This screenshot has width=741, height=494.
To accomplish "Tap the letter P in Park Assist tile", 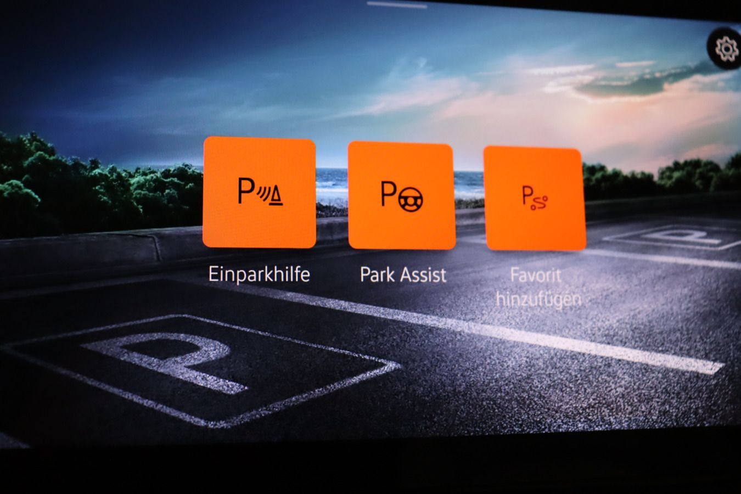I will 389,194.
